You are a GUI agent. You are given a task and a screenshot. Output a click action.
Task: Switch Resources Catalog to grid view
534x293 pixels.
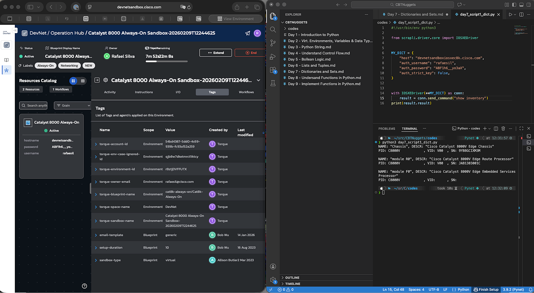[73, 81]
